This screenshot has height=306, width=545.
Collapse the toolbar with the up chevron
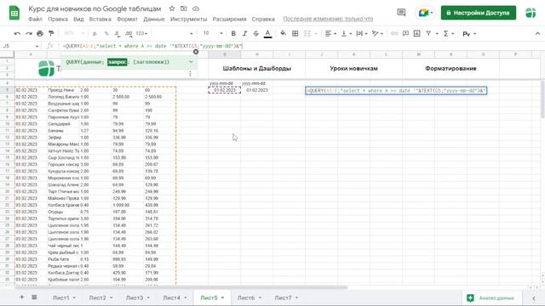coord(537,34)
